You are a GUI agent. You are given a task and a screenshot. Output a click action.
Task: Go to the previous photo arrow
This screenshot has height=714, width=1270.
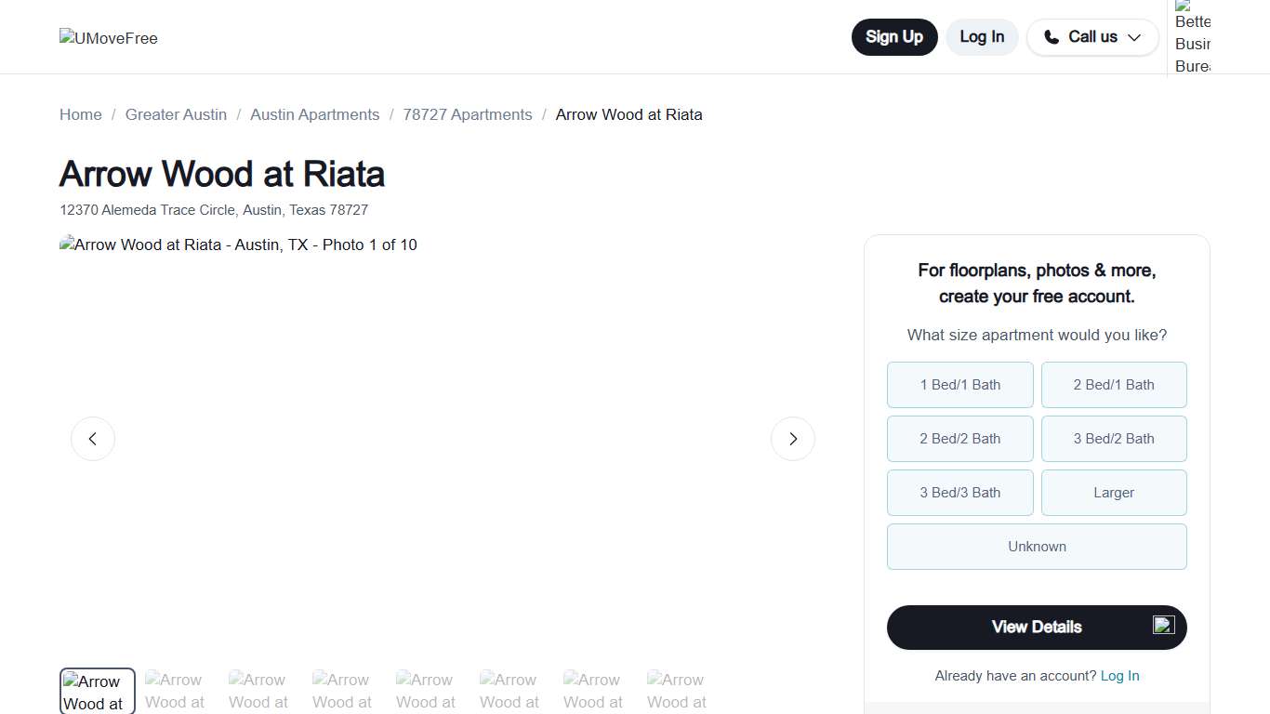click(93, 438)
